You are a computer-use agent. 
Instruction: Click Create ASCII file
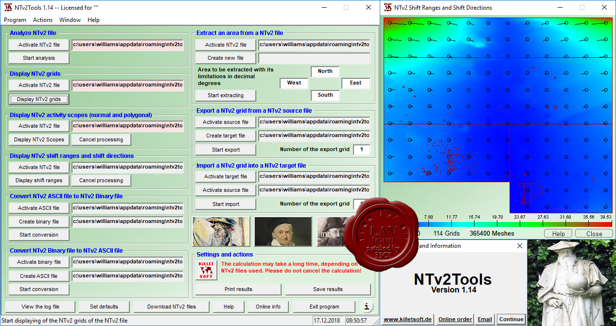(x=39, y=276)
